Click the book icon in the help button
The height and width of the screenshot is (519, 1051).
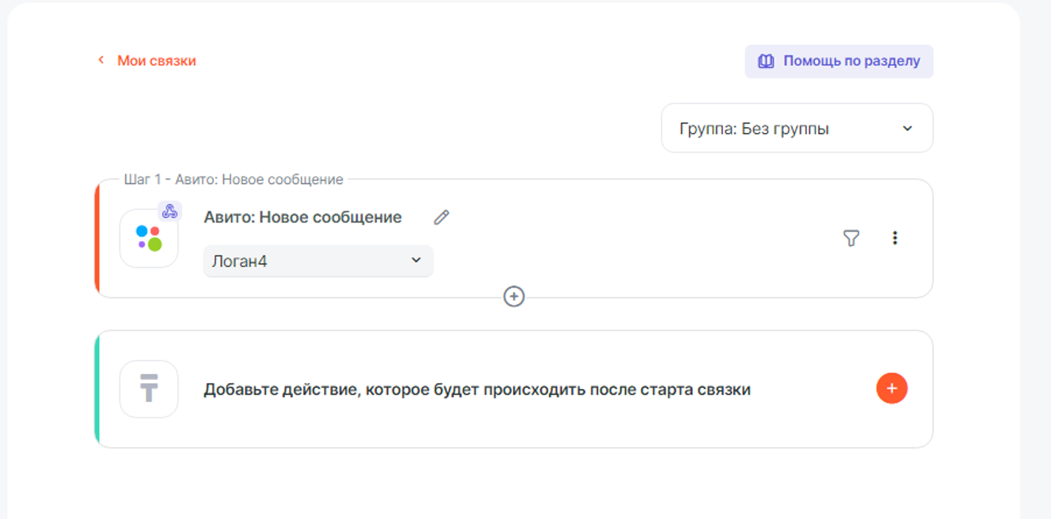point(766,61)
